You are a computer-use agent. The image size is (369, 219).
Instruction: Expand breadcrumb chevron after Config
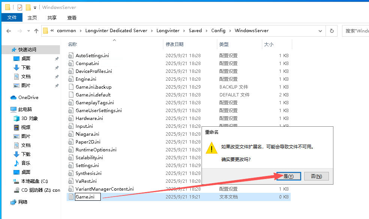230,31
